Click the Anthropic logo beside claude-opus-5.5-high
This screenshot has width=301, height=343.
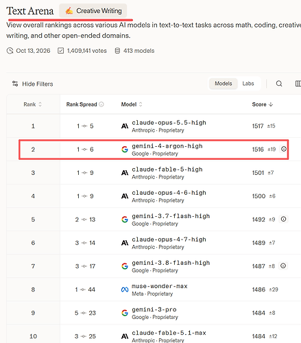[x=125, y=126]
